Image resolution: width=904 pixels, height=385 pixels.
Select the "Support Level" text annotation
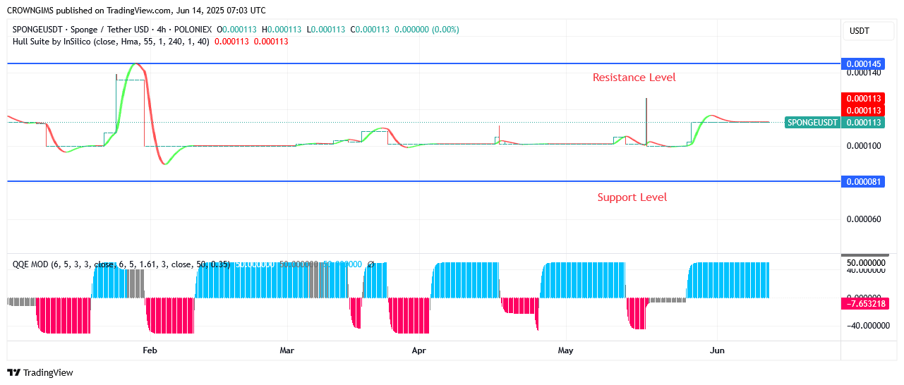coord(632,197)
